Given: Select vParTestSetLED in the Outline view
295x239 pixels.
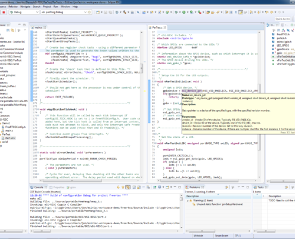Looking at the screenshot, I should [284, 60].
